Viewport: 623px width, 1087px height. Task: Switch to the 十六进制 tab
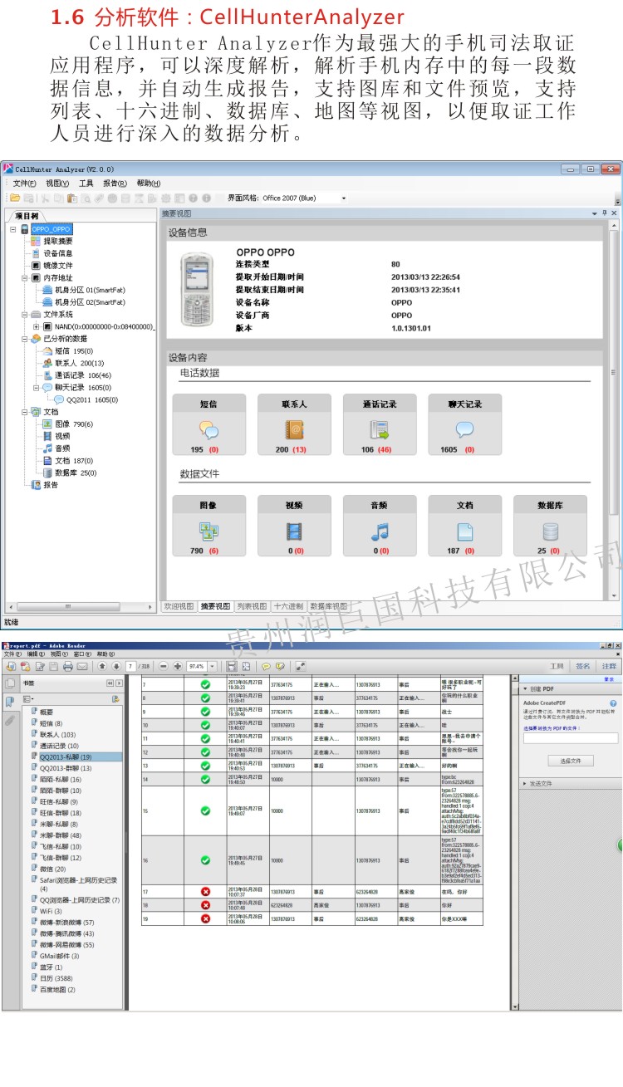288,606
